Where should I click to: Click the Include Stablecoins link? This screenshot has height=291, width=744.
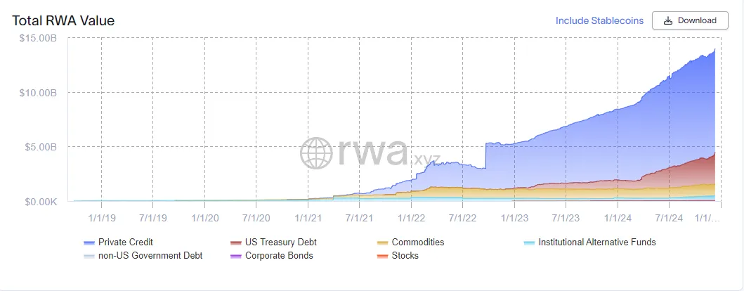pyautogui.click(x=599, y=20)
